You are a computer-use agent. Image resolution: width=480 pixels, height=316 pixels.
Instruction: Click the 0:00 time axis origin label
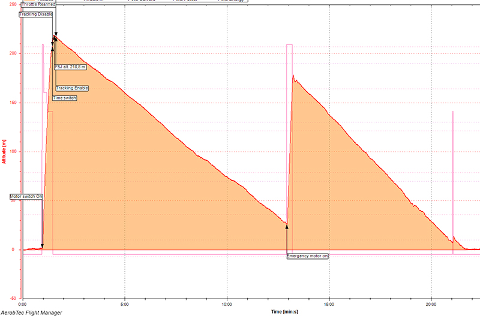[23, 303]
